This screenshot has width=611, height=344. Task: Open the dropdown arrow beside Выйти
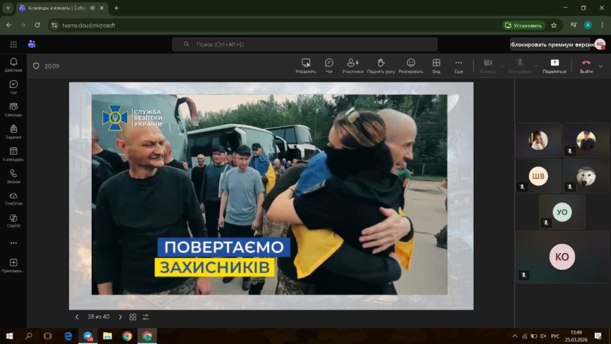tap(600, 66)
